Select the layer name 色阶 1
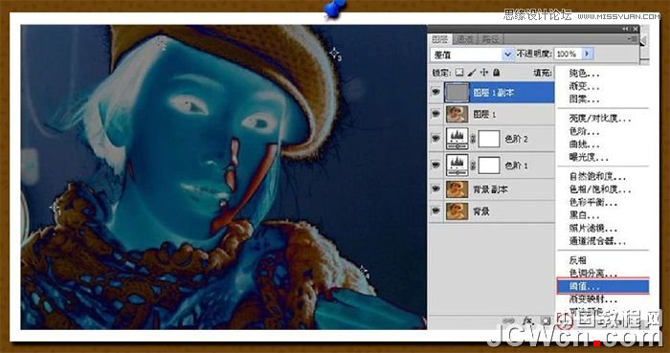Screen dimensions: 670x353 click(x=516, y=165)
